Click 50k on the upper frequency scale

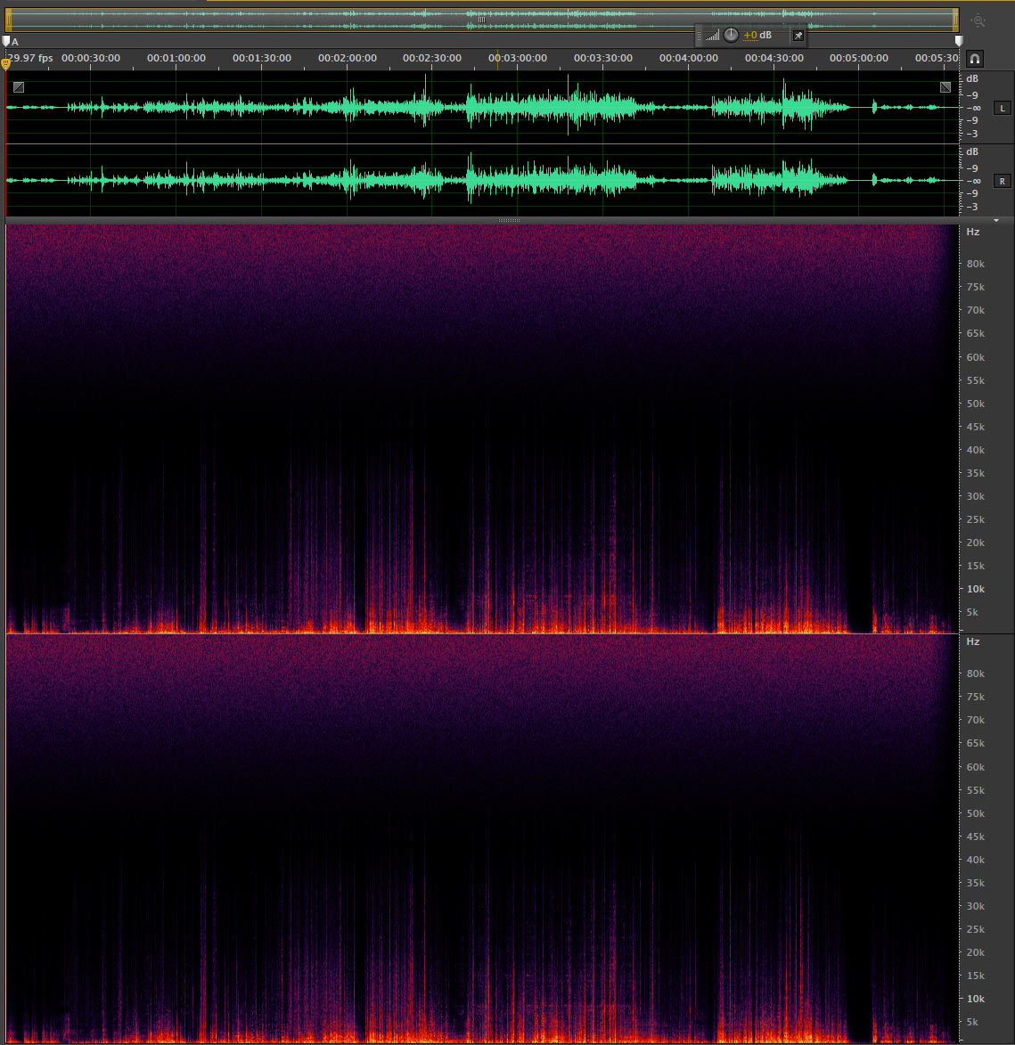(x=976, y=404)
